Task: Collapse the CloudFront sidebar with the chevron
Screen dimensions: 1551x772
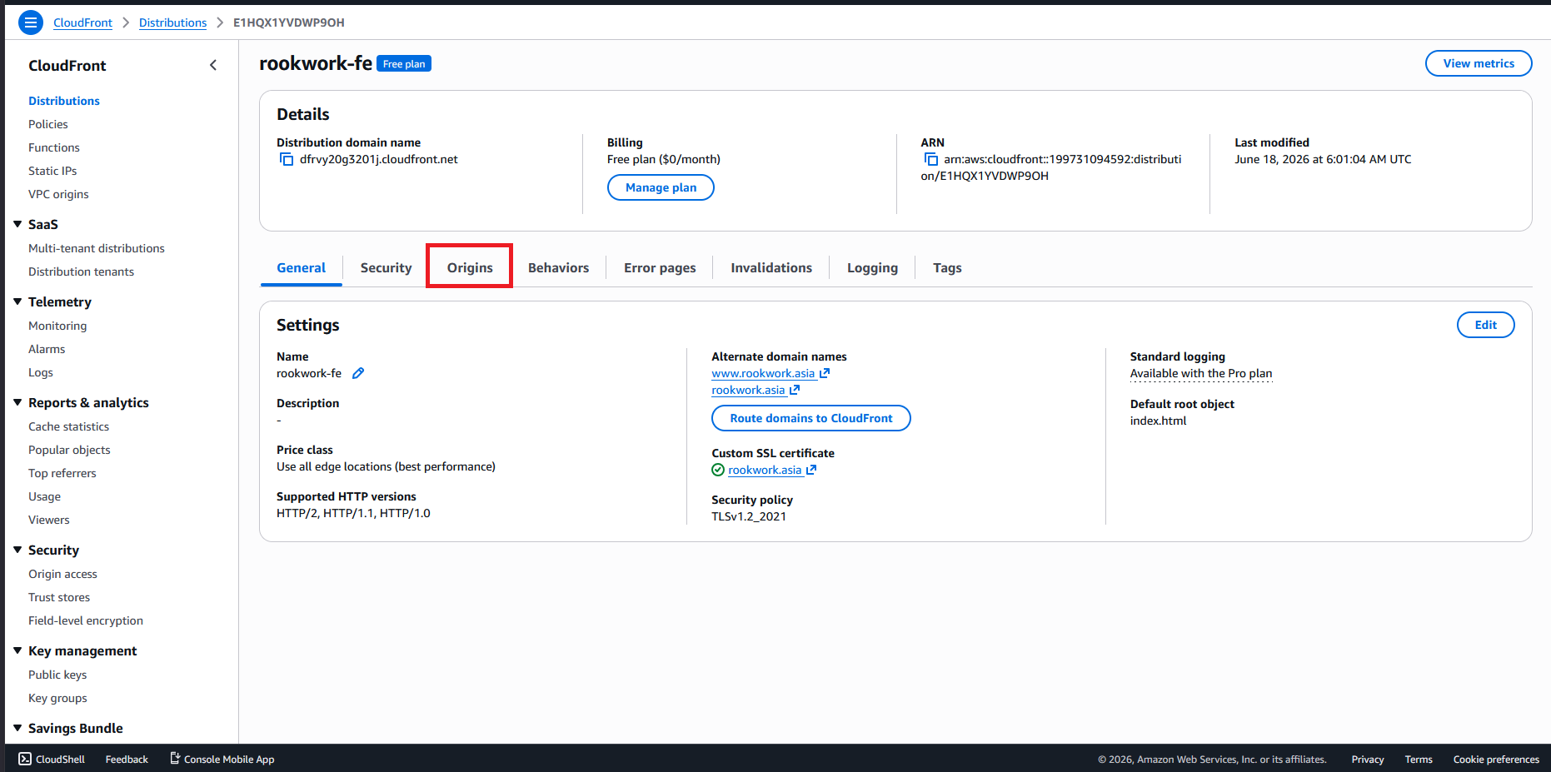Action: click(x=213, y=65)
